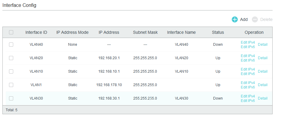Click VLAN10 in the Interface Name column
This screenshot has width=281, height=119.
click(181, 71)
